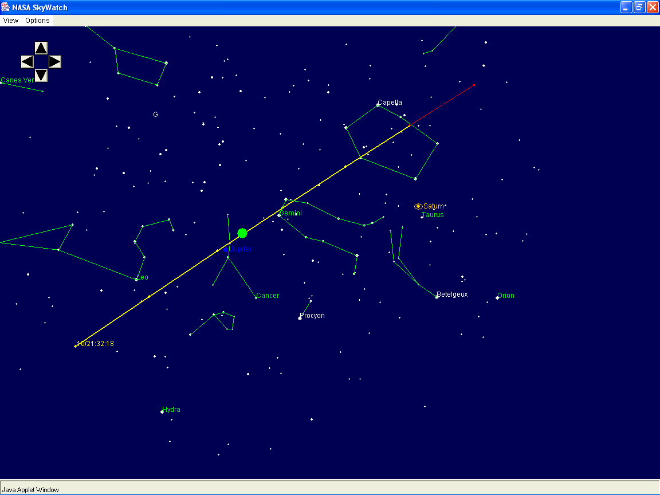Click the red end of satellite track
This screenshot has width=660, height=495.
(474, 85)
